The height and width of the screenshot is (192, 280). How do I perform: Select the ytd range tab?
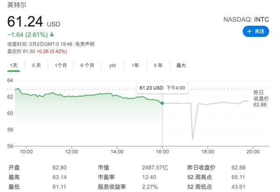point(112,65)
